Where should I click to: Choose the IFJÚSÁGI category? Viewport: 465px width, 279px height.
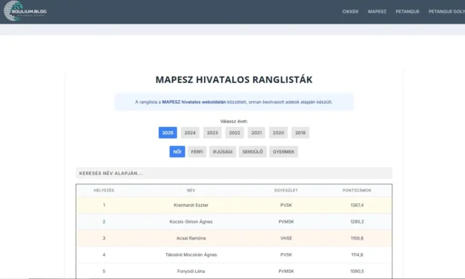point(222,151)
